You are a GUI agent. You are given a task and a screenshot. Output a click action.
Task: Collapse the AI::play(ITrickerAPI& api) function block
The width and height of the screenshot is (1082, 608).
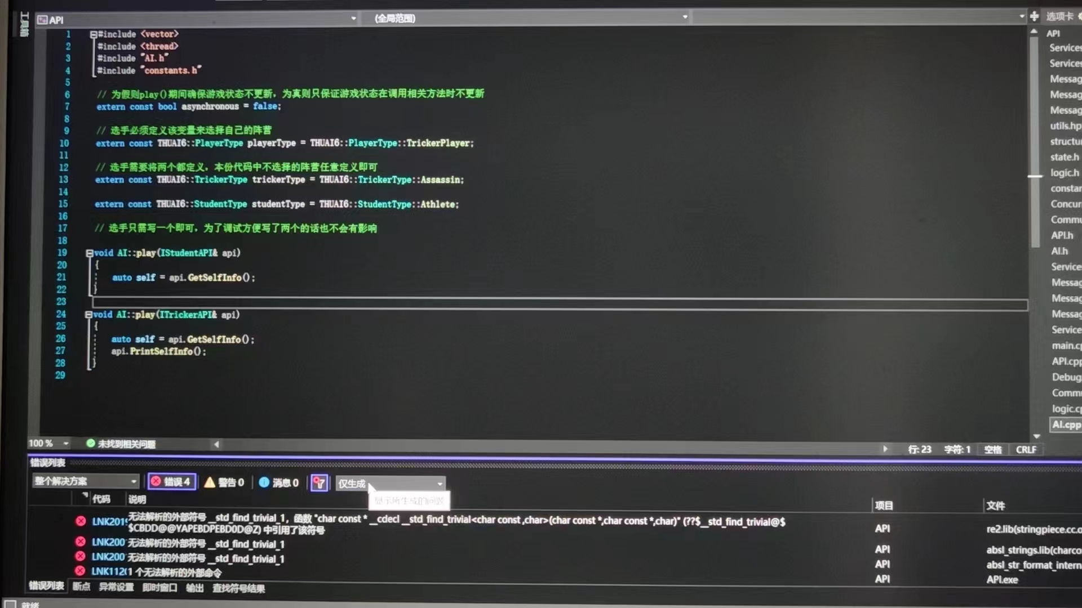pyautogui.click(x=88, y=315)
